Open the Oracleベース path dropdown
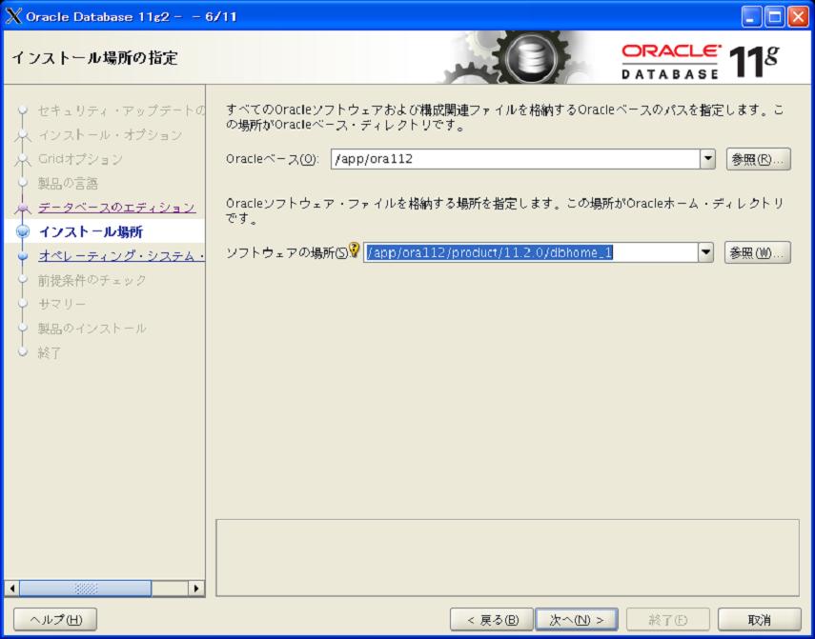The width and height of the screenshot is (815, 639). click(707, 159)
